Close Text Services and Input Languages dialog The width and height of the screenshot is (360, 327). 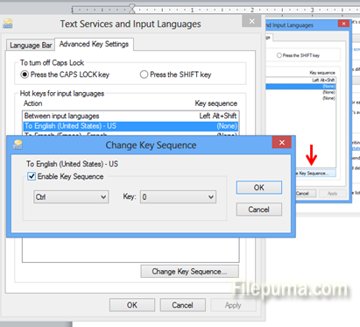pos(251,21)
